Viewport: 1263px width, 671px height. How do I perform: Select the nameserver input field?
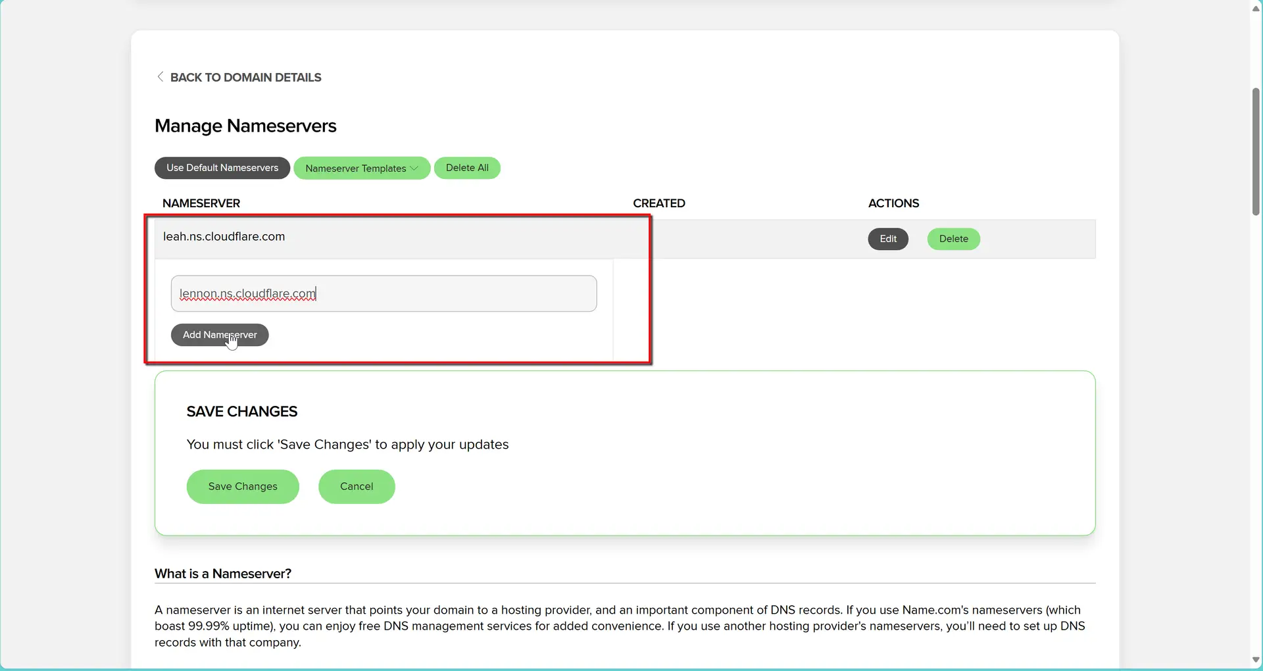pos(384,293)
